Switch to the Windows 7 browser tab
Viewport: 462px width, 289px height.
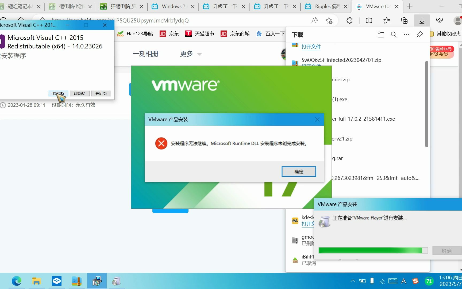(x=172, y=6)
